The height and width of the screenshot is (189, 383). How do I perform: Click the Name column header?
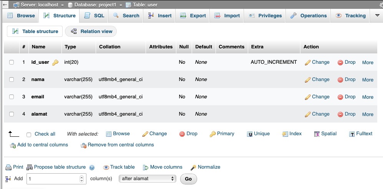(x=38, y=46)
